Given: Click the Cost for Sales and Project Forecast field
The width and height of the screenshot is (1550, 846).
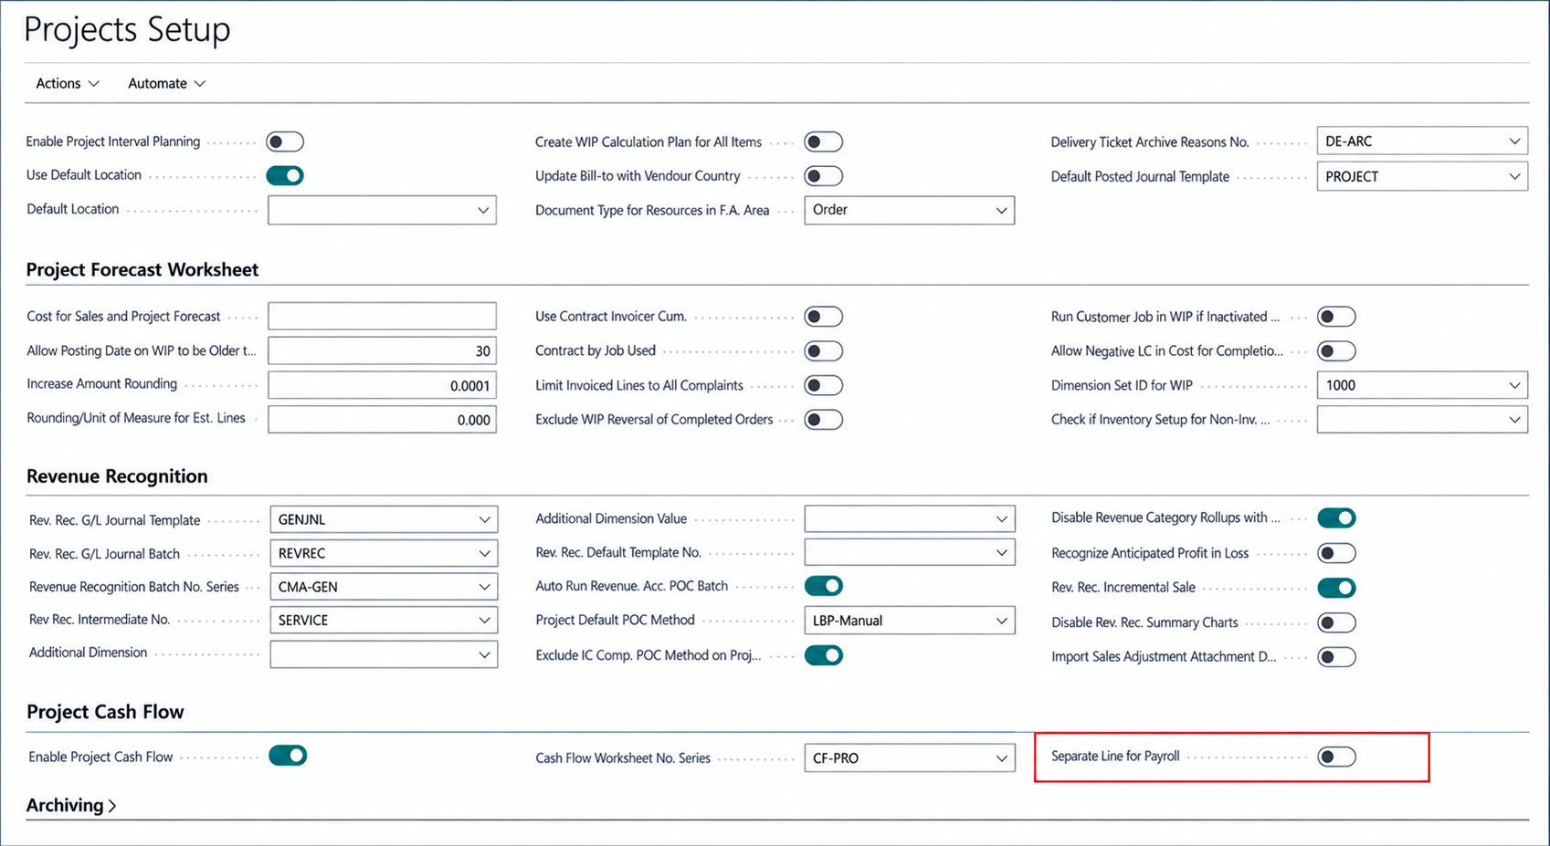Looking at the screenshot, I should 382,316.
